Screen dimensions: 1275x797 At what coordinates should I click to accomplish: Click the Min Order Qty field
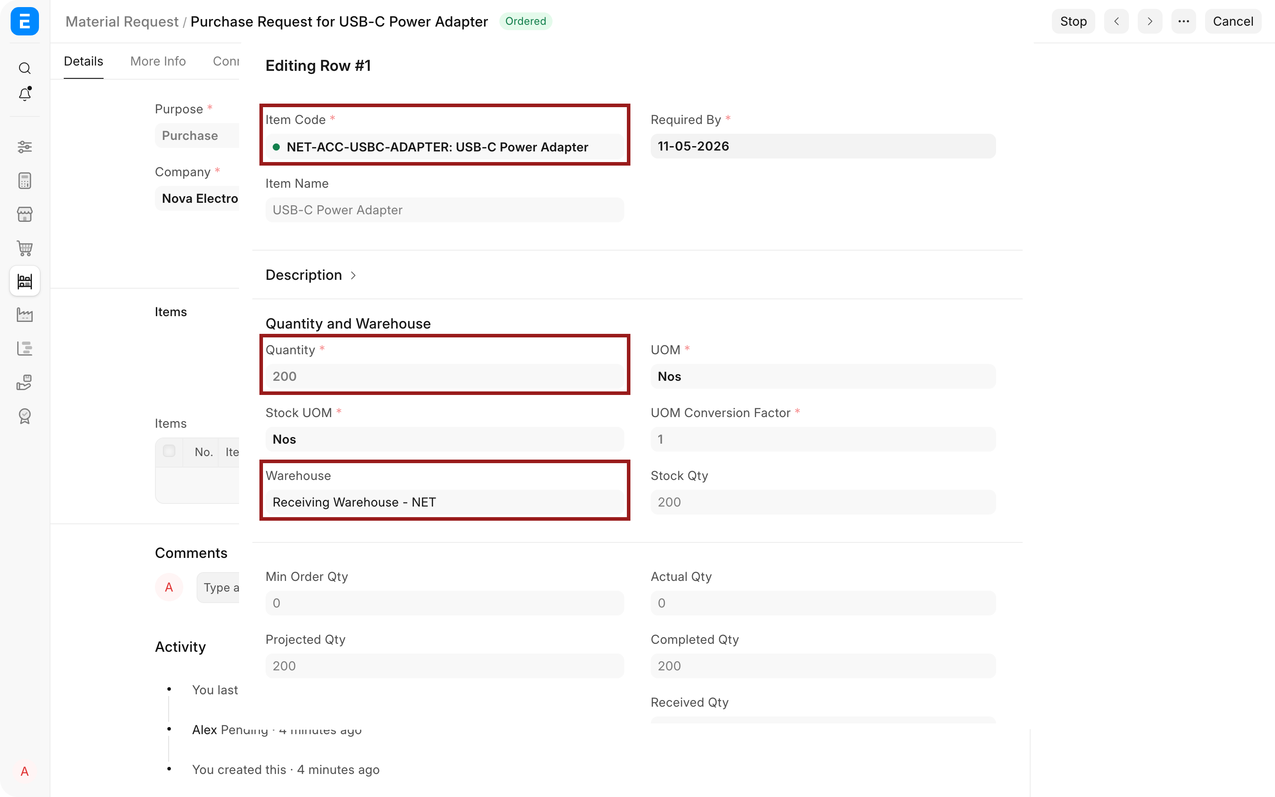click(x=444, y=603)
